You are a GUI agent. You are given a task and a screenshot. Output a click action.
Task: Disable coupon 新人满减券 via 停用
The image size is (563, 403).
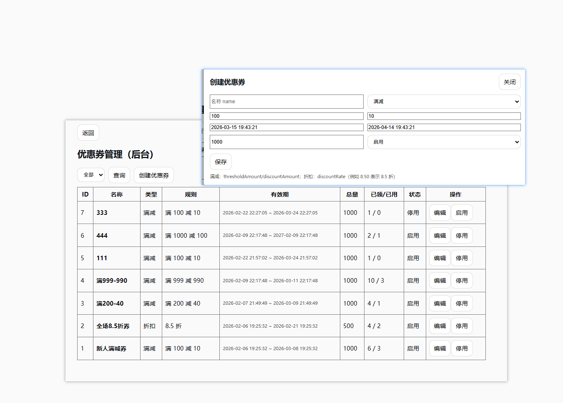pyautogui.click(x=462, y=348)
